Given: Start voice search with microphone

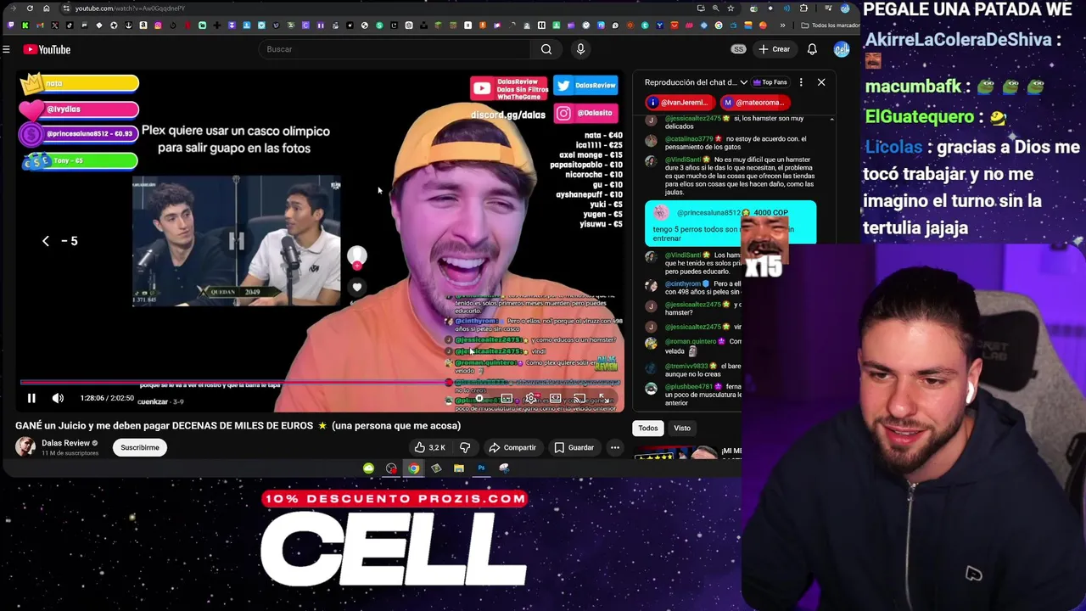Looking at the screenshot, I should coord(580,49).
